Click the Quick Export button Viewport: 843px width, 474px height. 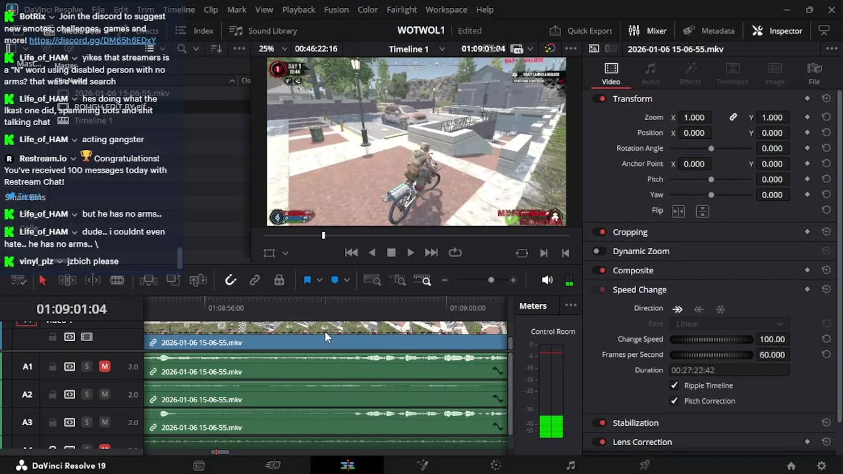[580, 31]
